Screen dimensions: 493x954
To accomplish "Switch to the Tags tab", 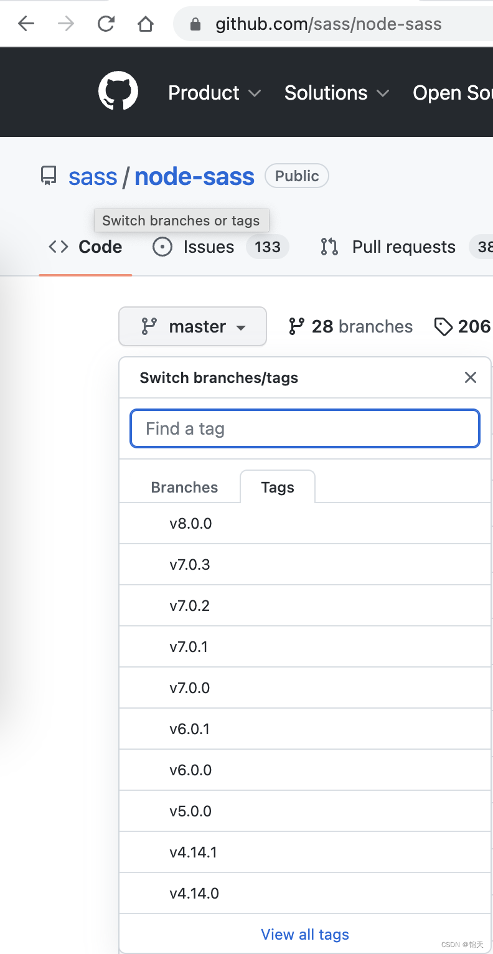I will pos(278,487).
